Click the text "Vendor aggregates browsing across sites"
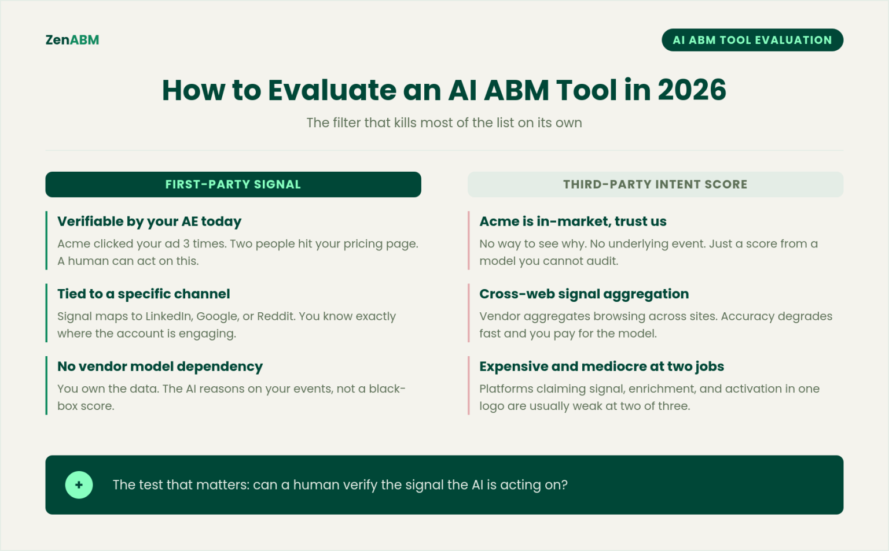889x551 pixels. pos(598,316)
